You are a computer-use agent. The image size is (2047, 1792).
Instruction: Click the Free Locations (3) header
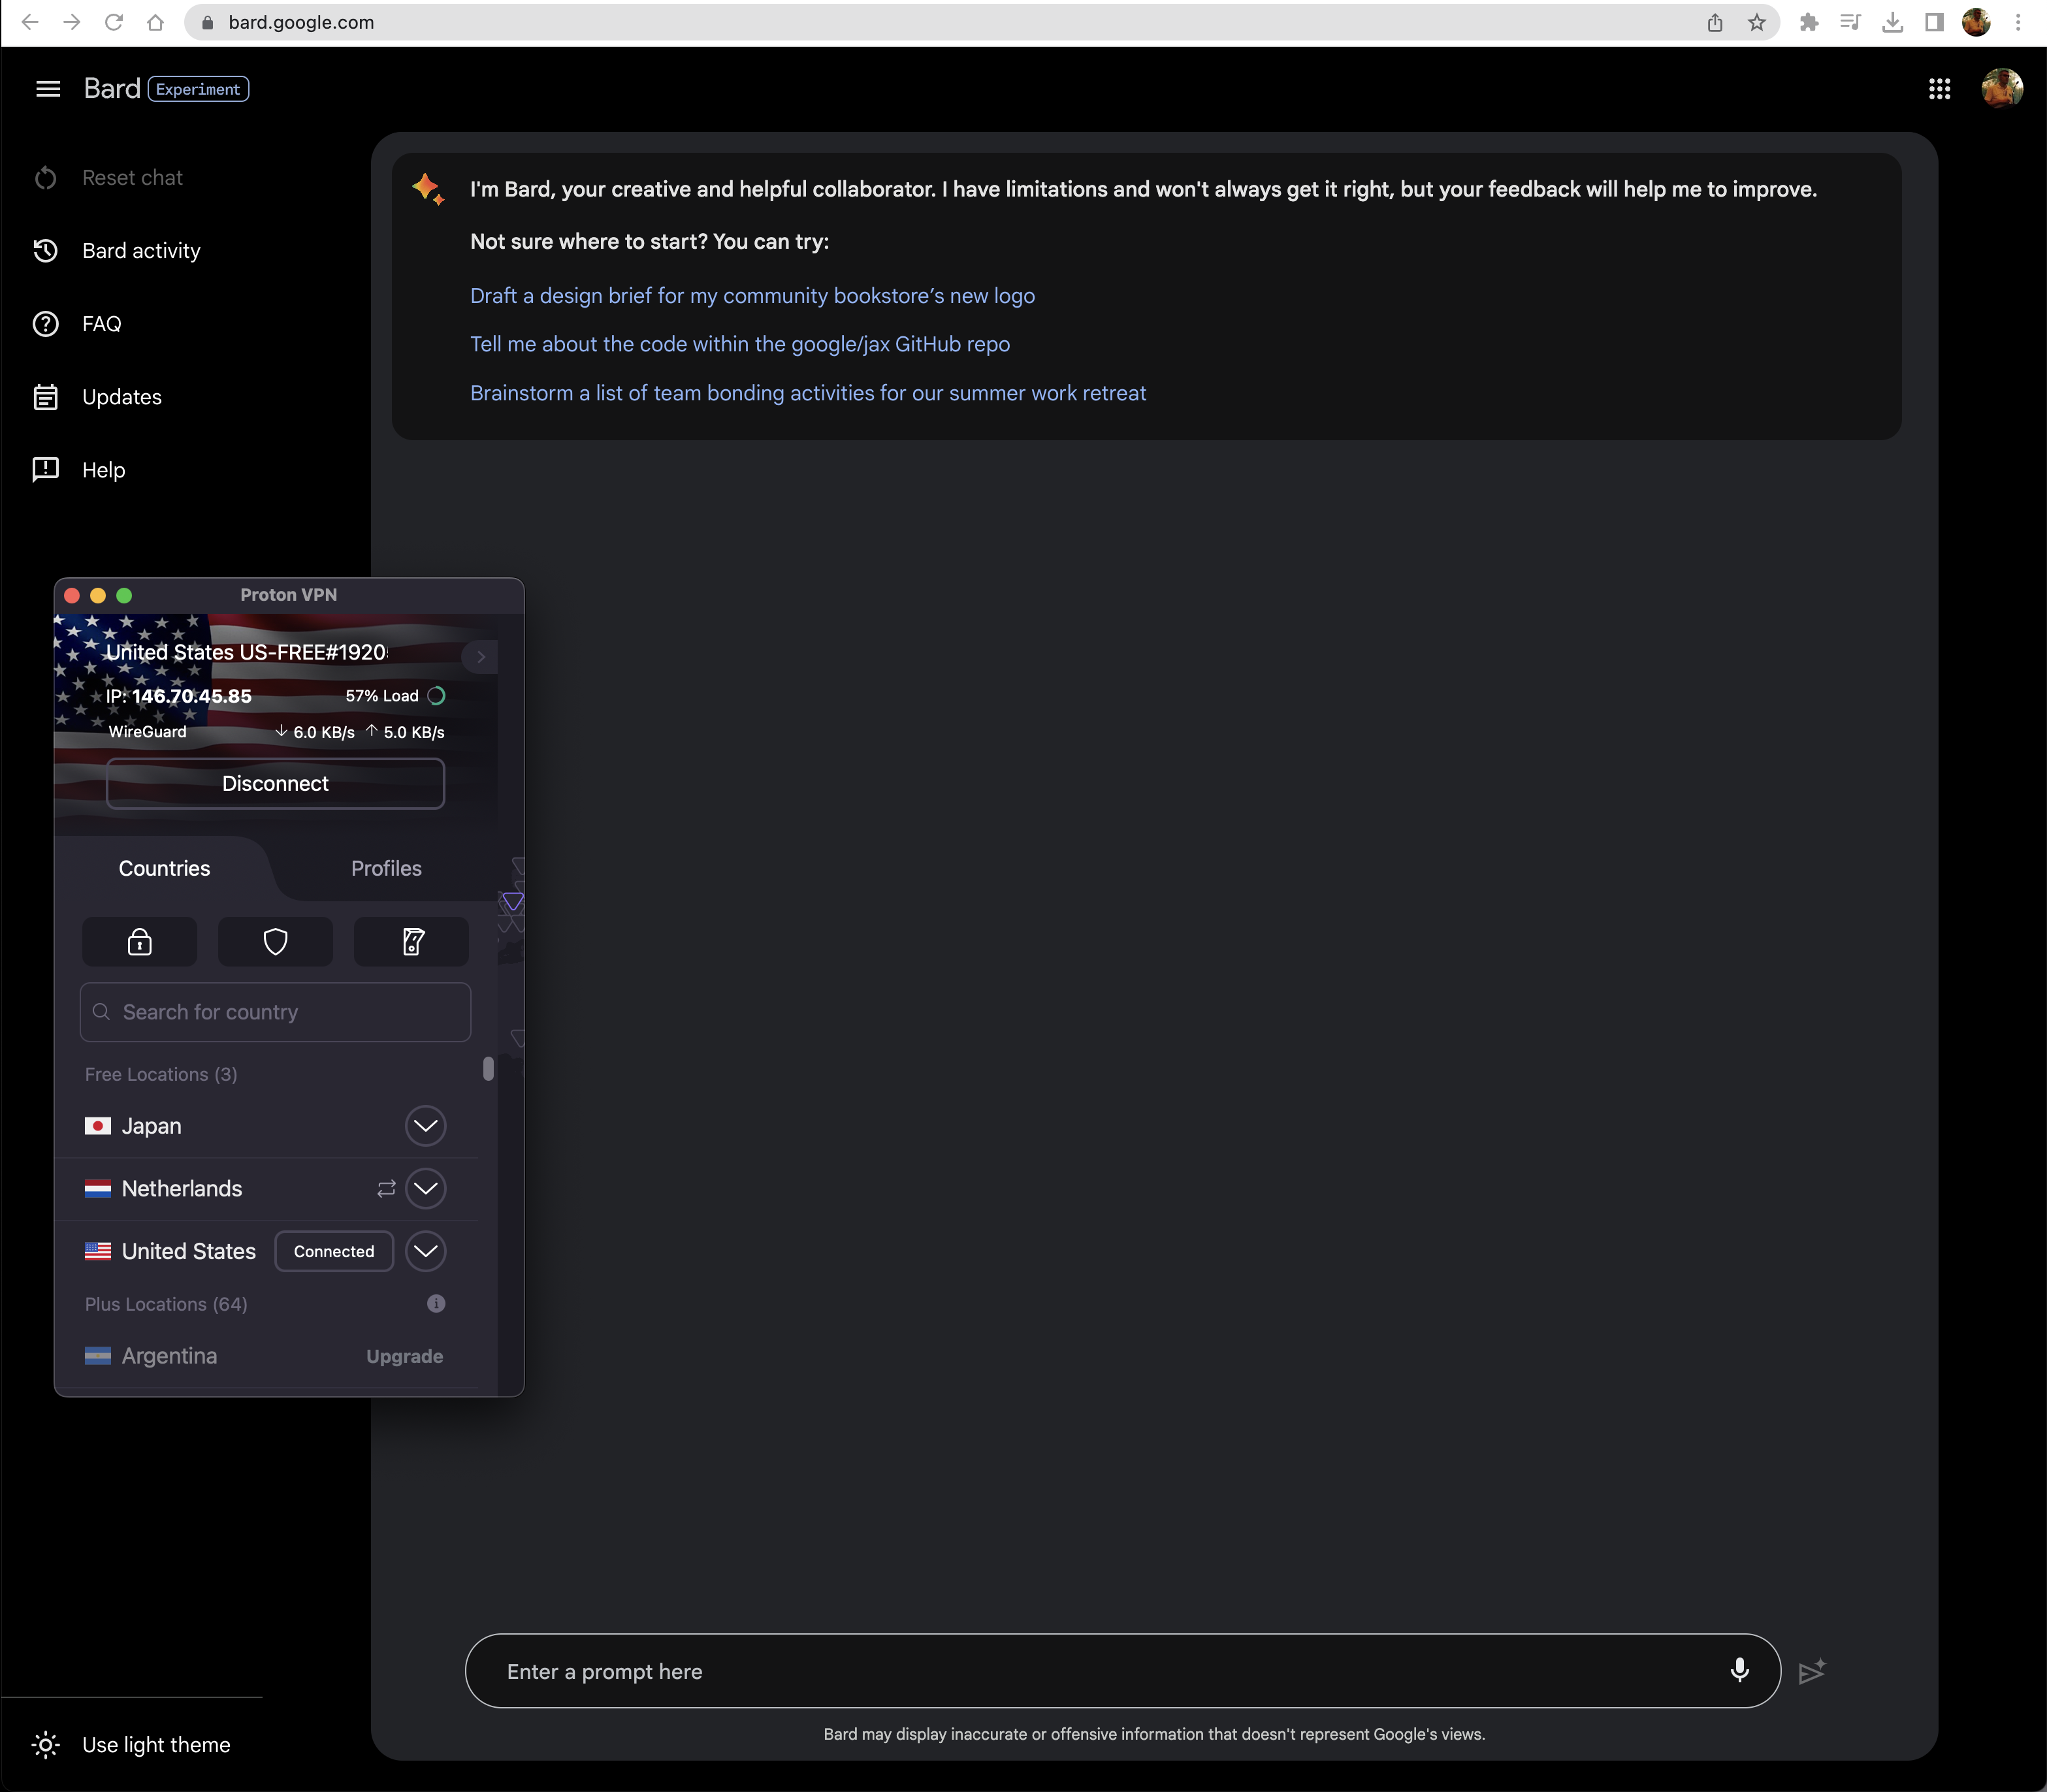161,1075
